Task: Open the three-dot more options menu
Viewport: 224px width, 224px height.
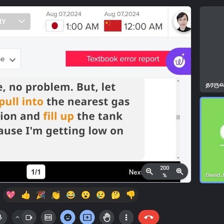Action: coord(126,218)
